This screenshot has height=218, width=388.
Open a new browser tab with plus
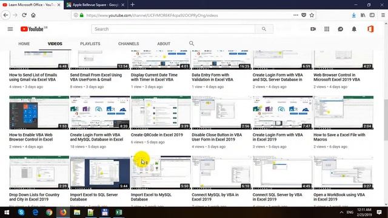133,4
